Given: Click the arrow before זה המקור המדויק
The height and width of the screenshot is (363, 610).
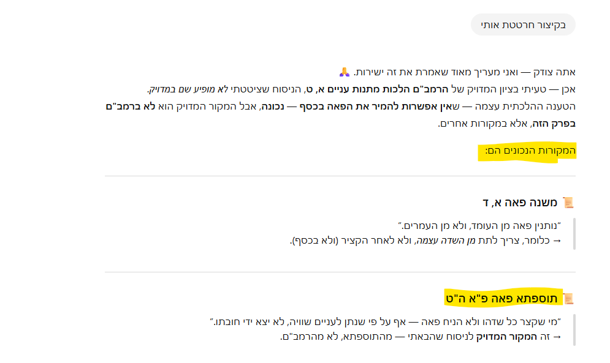Looking at the screenshot, I should [557, 337].
